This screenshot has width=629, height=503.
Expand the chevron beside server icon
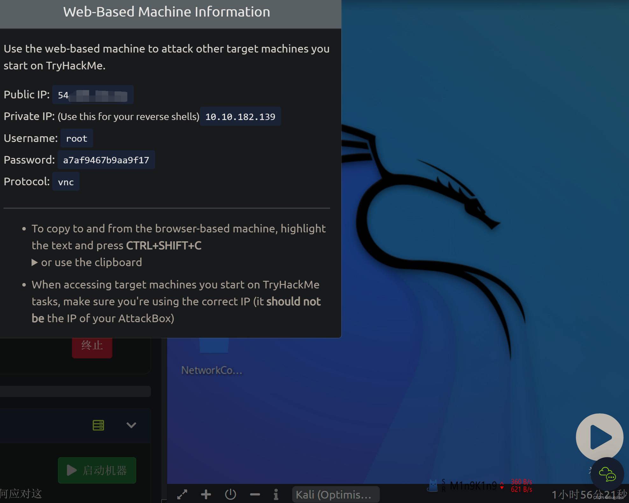131,425
